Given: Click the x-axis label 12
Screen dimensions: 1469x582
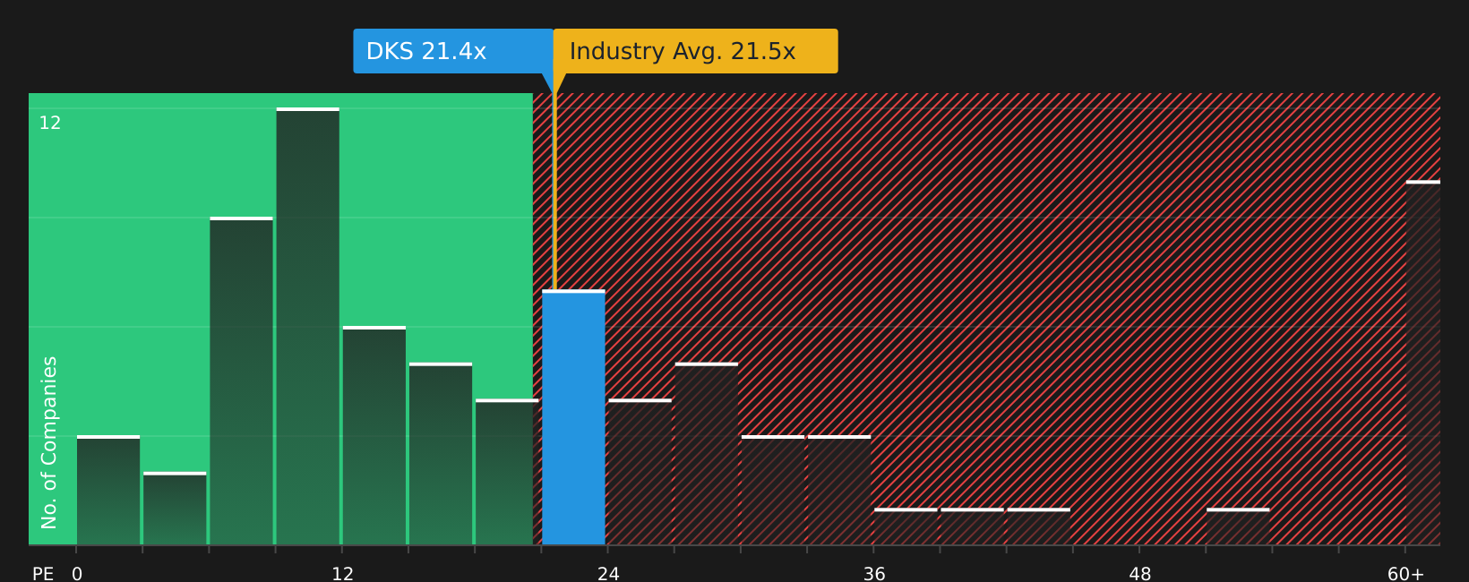Looking at the screenshot, I should 343,574.
